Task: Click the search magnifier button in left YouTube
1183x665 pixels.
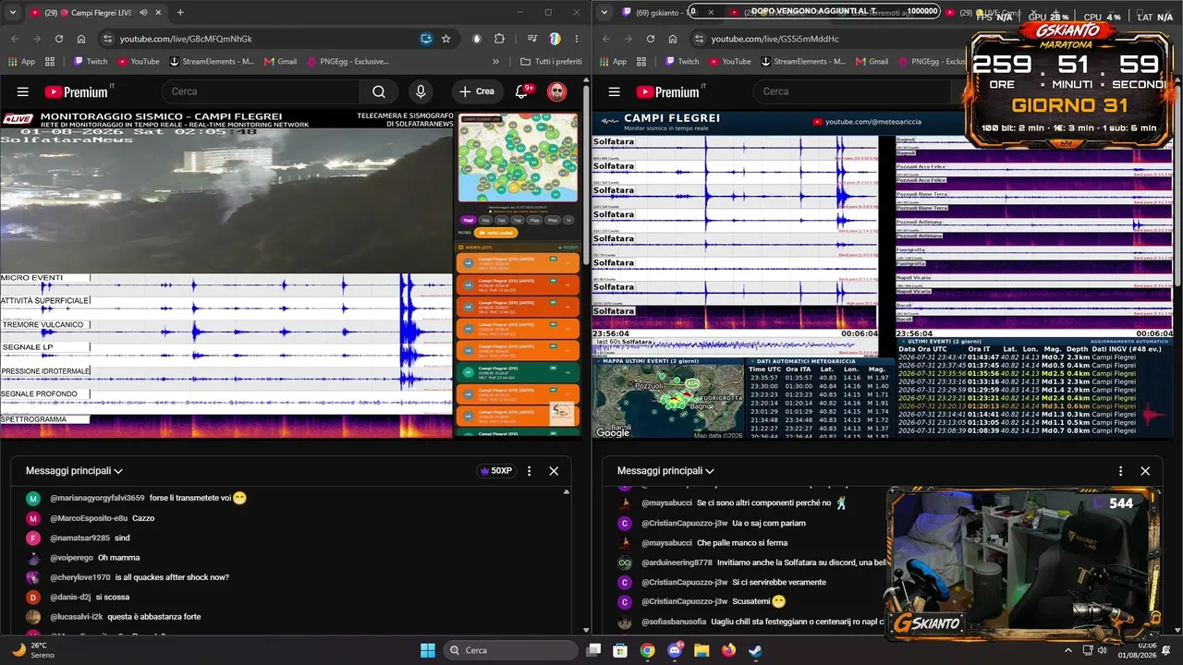Action: (x=379, y=91)
